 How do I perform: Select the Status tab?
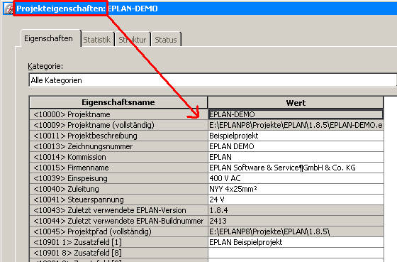[x=166, y=40]
